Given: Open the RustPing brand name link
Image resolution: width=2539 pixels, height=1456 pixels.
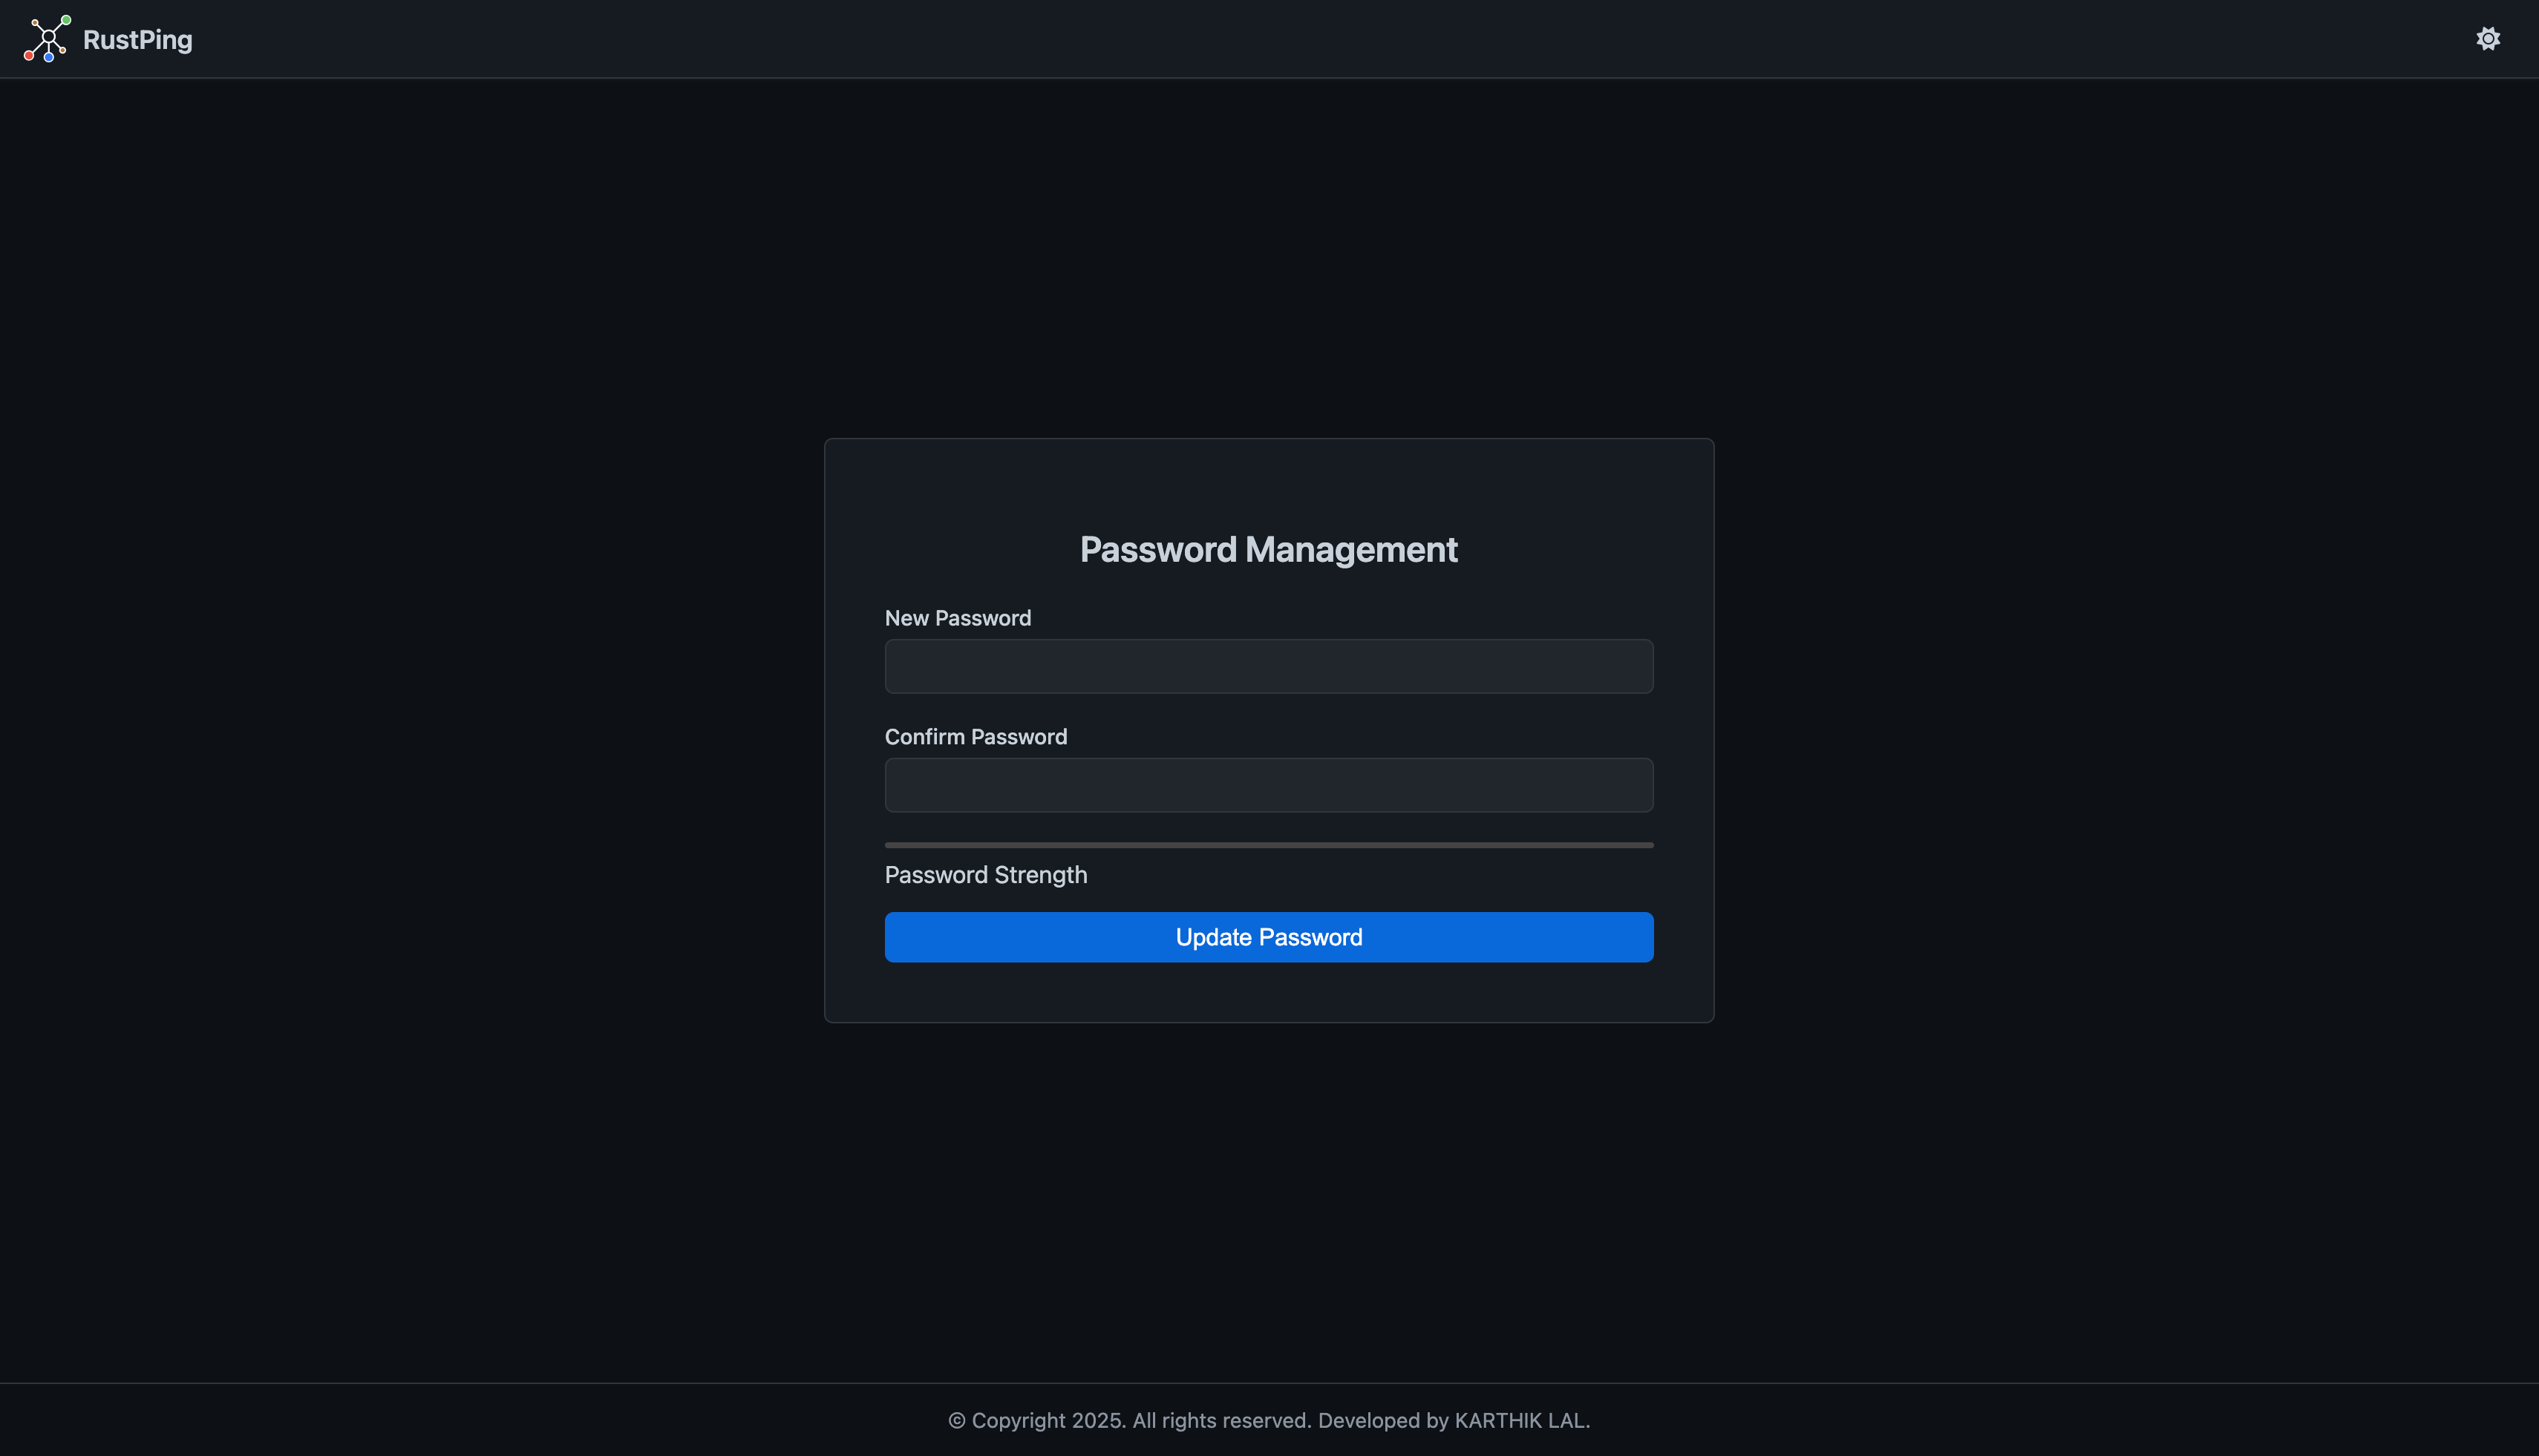Looking at the screenshot, I should point(137,40).
